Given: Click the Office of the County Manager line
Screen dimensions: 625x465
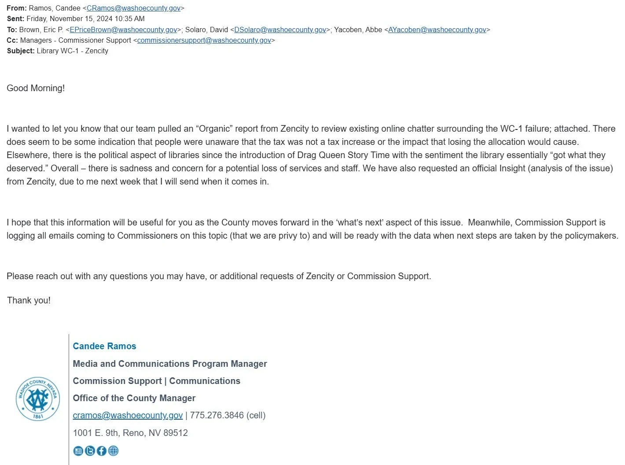Looking at the screenshot, I should [134, 398].
